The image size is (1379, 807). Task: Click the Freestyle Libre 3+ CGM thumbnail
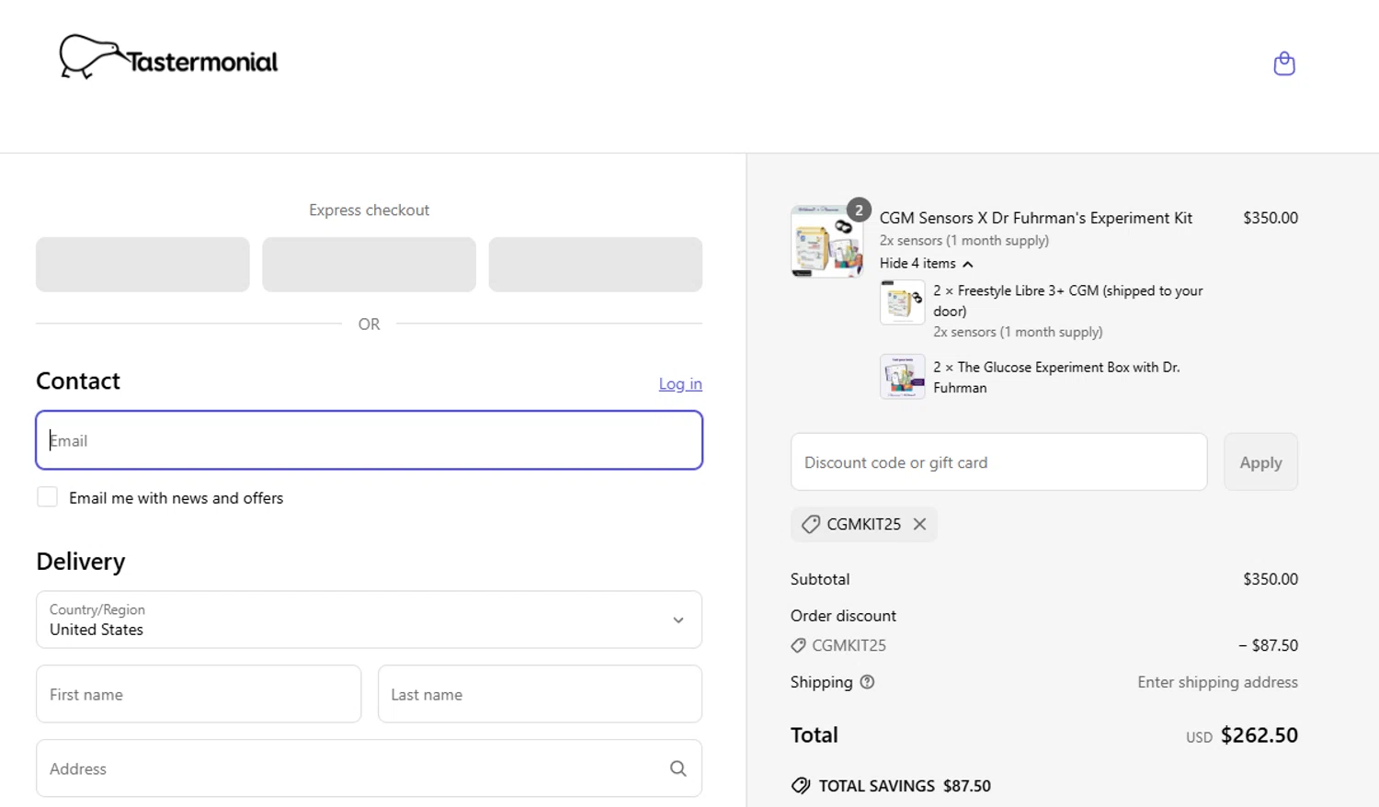click(902, 301)
